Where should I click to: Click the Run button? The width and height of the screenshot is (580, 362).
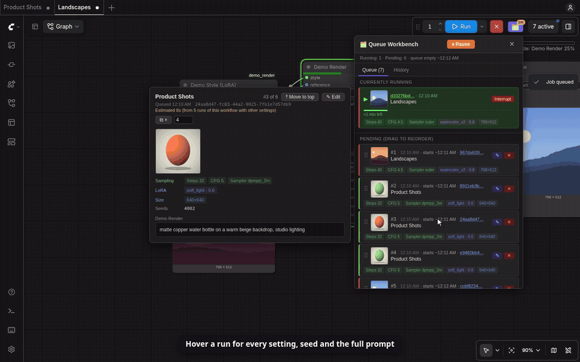coord(461,27)
